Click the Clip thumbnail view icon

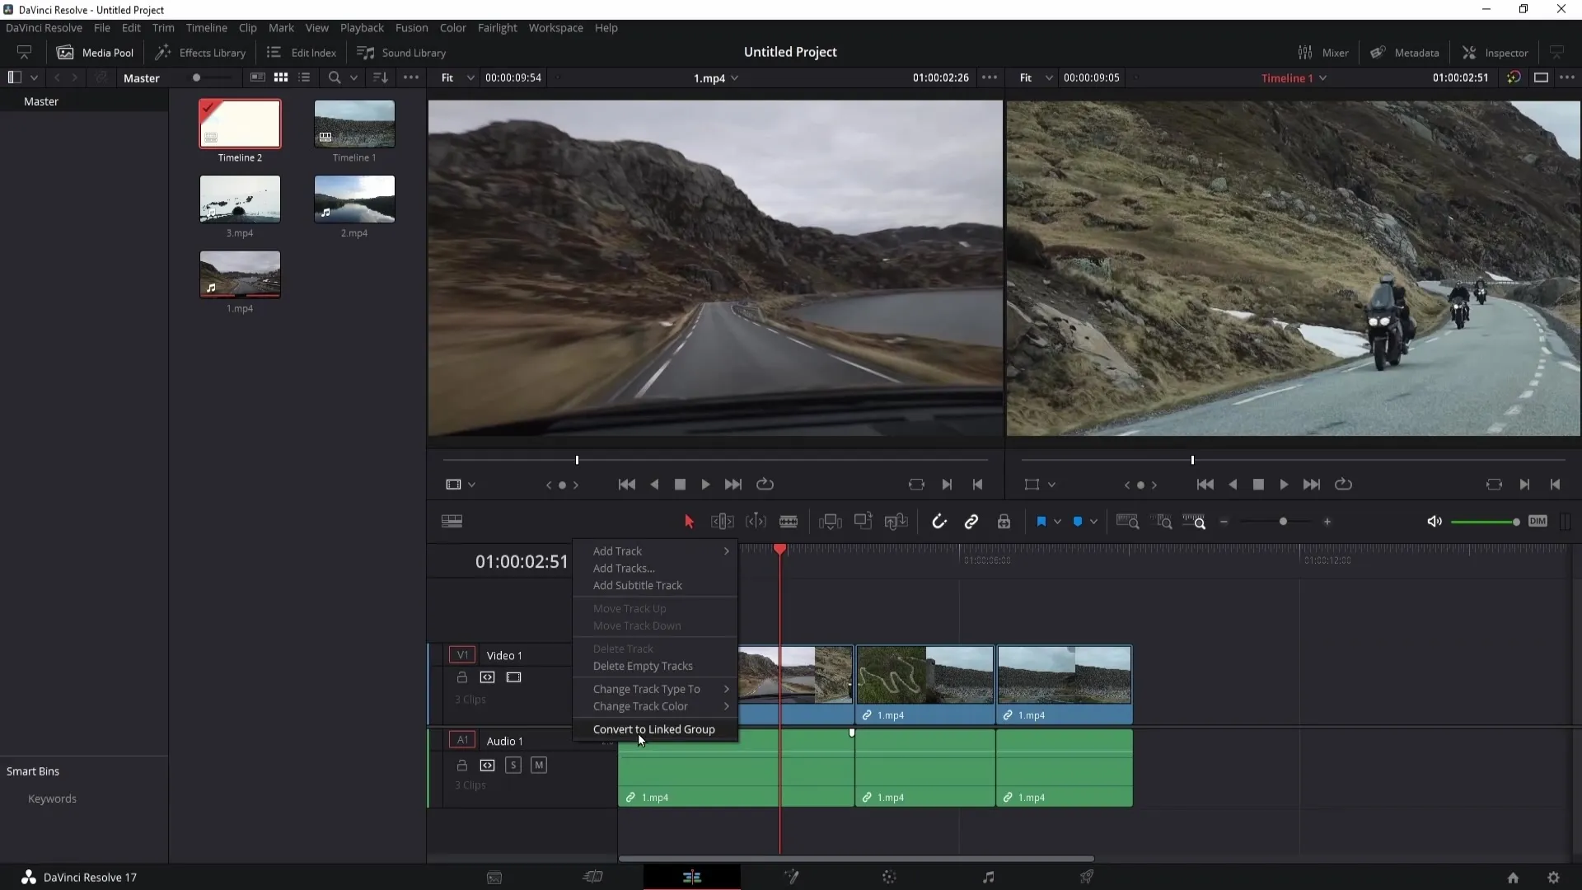pyautogui.click(x=282, y=77)
